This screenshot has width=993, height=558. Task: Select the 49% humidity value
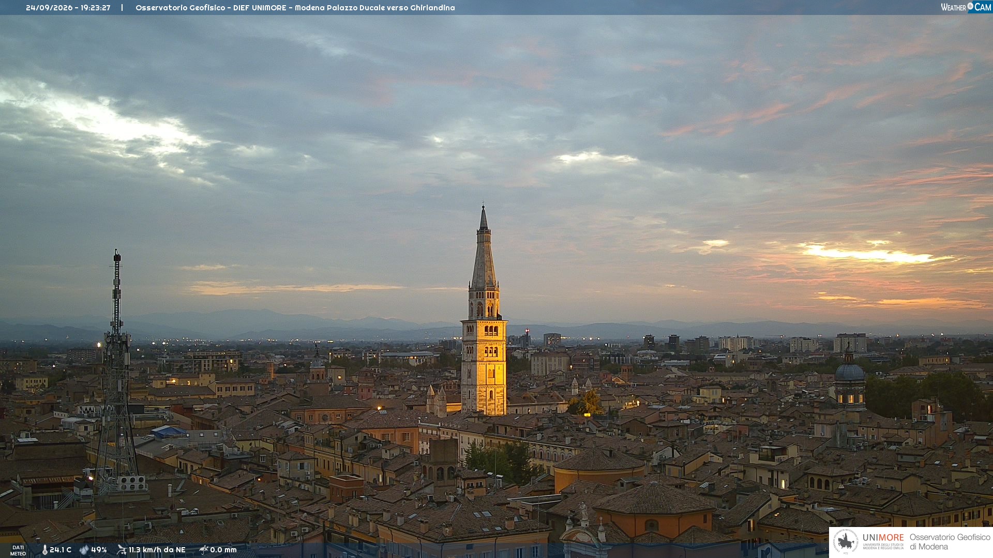[x=99, y=550]
